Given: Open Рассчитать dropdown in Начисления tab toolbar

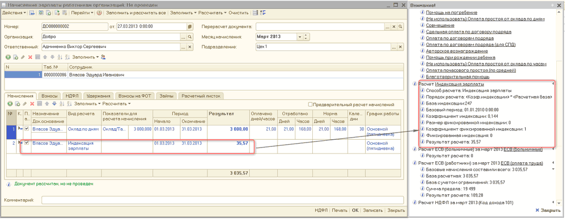Looking at the screenshot, I should pos(116,103).
